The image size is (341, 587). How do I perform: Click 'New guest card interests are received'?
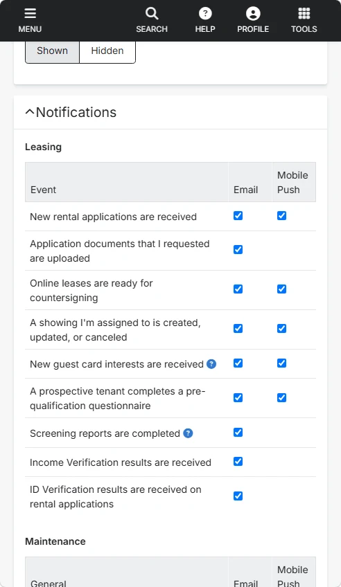[x=116, y=364]
